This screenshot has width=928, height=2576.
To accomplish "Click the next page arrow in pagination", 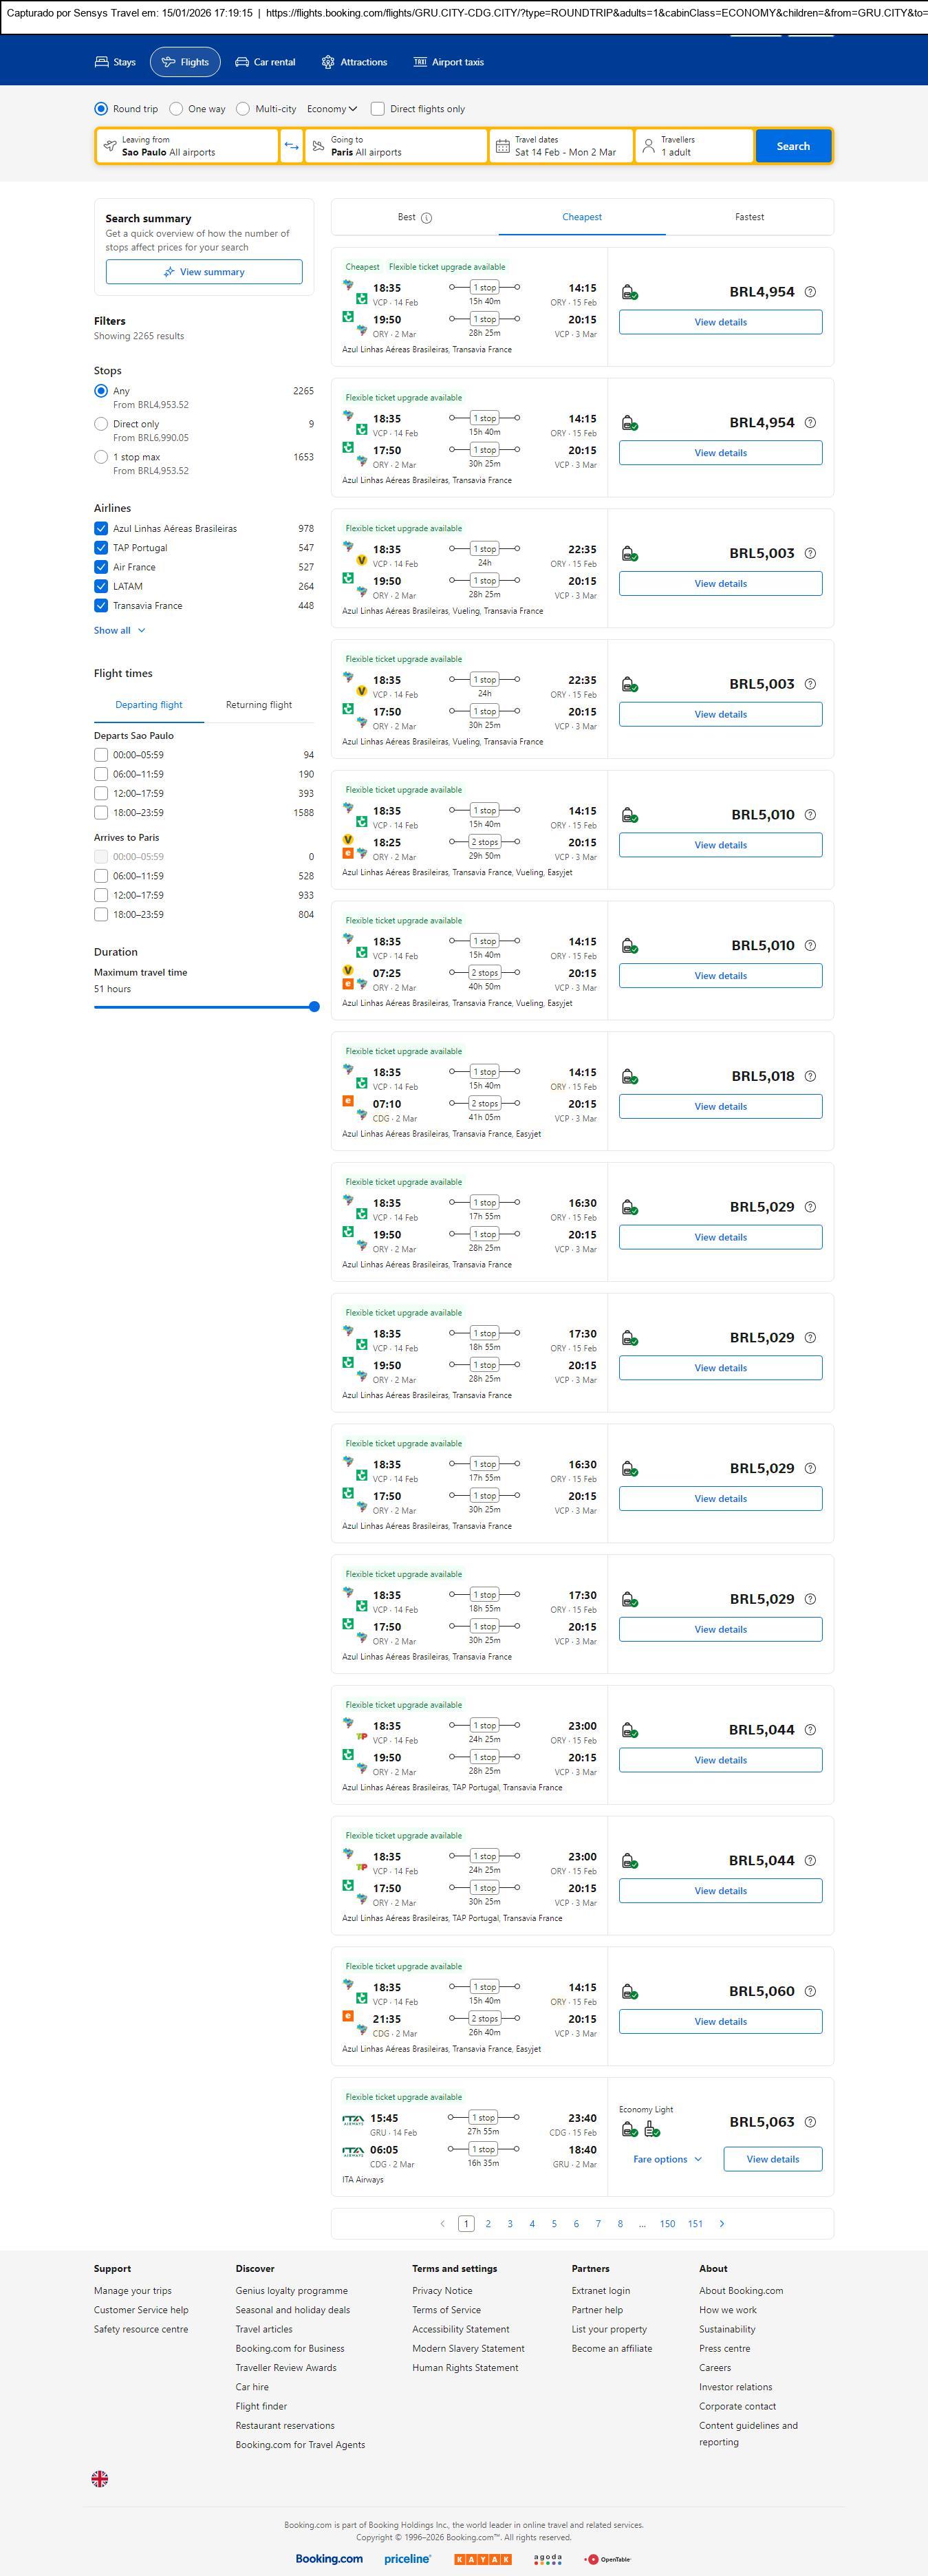I will click(x=722, y=2223).
